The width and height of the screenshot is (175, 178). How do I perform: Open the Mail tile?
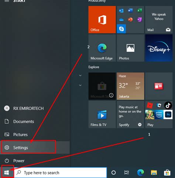click(159, 20)
